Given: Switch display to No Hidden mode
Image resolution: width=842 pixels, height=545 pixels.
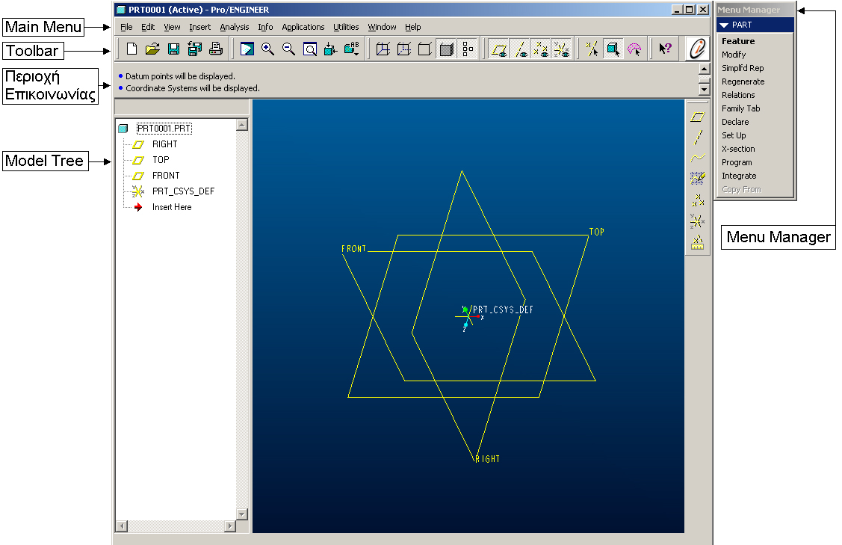Looking at the screenshot, I should click(x=425, y=49).
